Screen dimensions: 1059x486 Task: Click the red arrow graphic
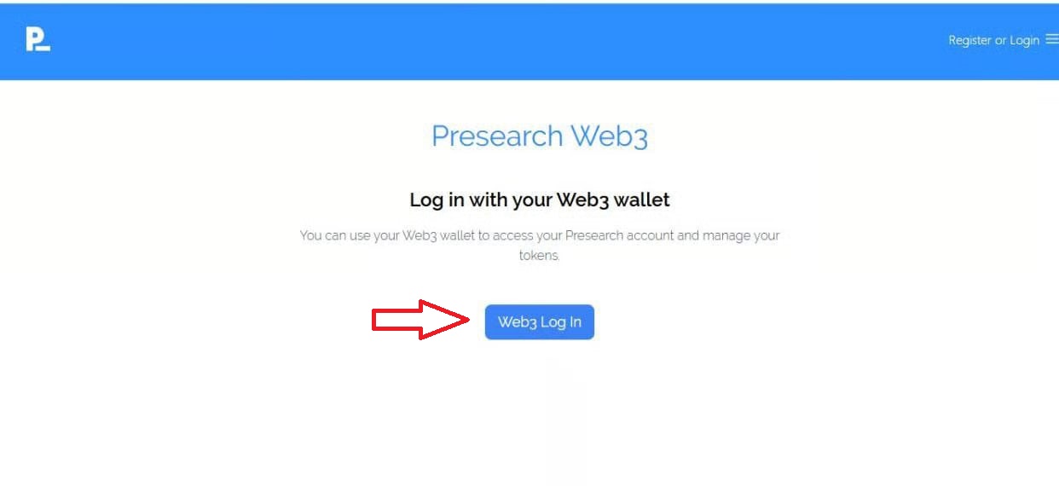pos(420,320)
